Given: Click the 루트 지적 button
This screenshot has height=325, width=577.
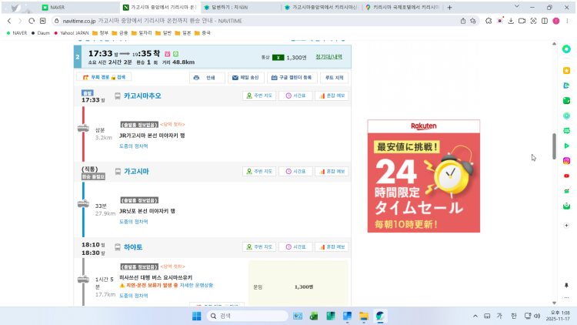Looking at the screenshot, I should (335, 78).
